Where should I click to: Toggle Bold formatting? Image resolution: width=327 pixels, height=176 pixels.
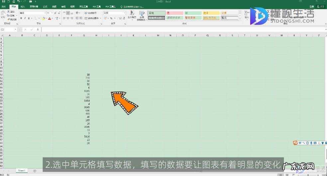pos(21,18)
